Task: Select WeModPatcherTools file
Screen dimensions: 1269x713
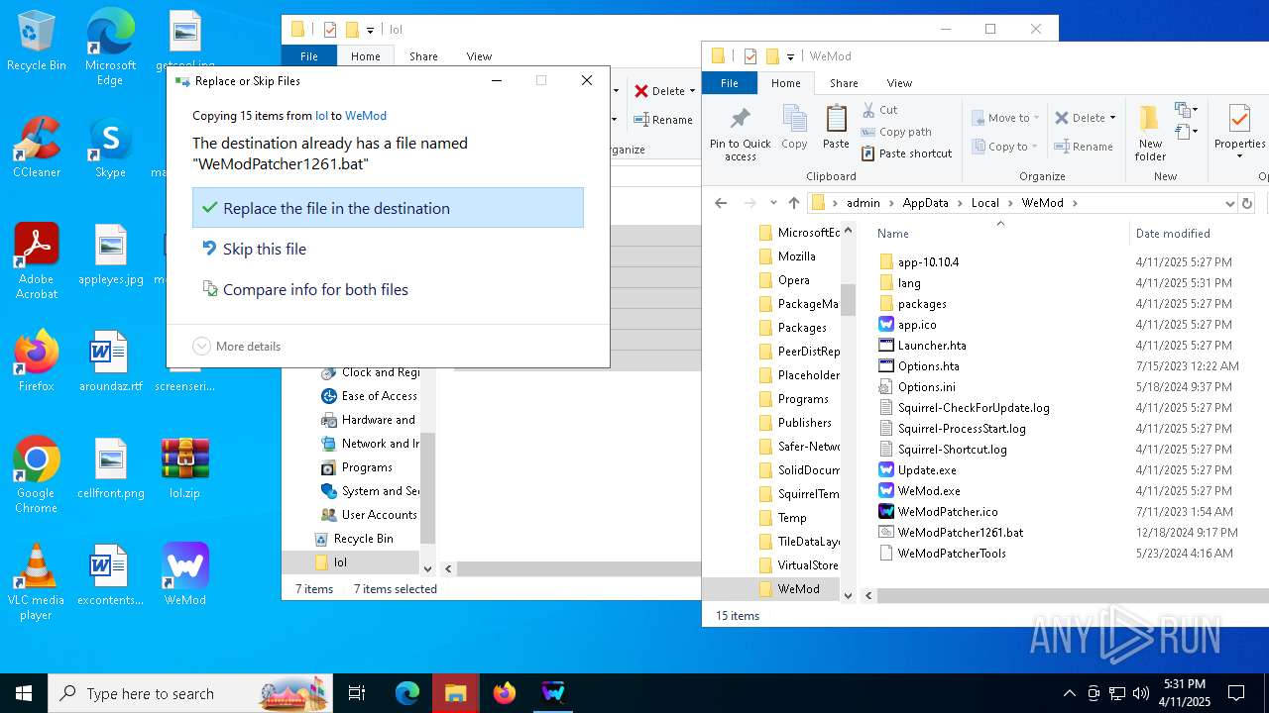Action: (952, 554)
